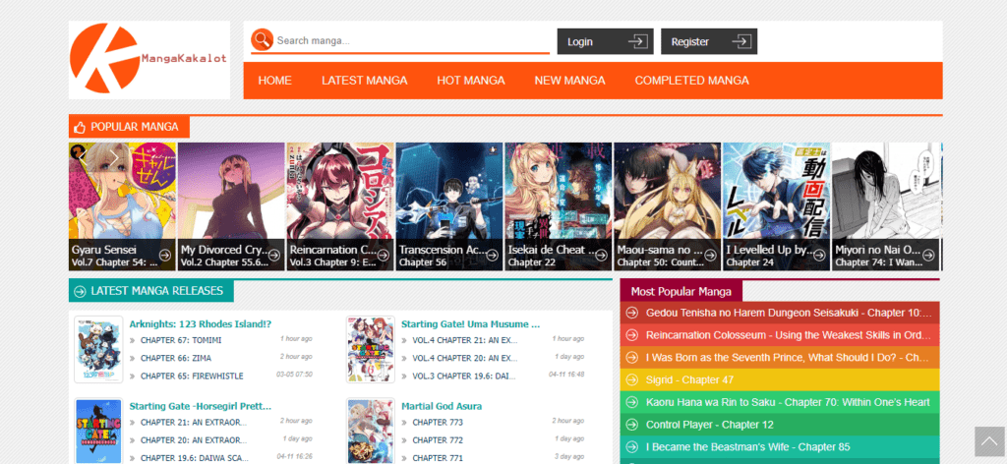Click arrow icon beside Sigrid entry
This screenshot has height=464, width=1007.
point(632,379)
